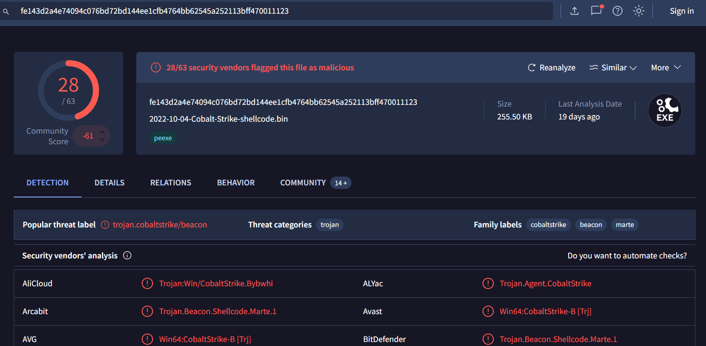Click BitDefender's Trojan.Beacon.Shellcode.Marte.1 result
706x346 pixels.
pos(558,339)
